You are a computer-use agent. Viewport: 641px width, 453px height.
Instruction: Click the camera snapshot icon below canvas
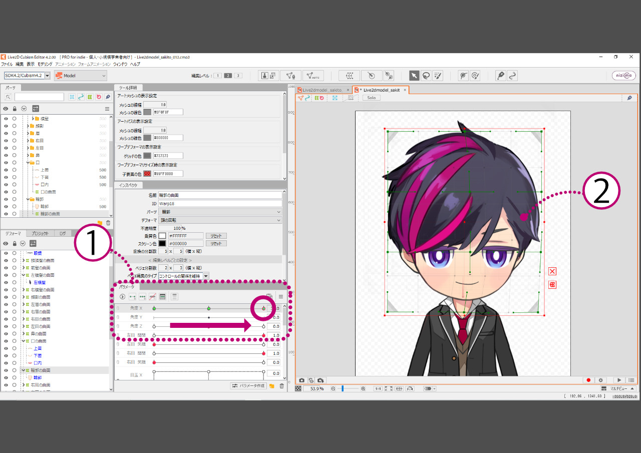pos(301,380)
